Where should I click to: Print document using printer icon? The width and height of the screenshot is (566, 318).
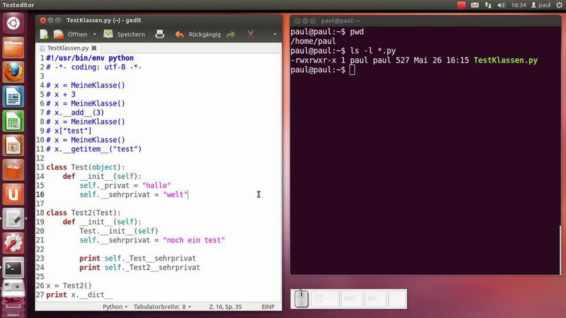(x=160, y=34)
